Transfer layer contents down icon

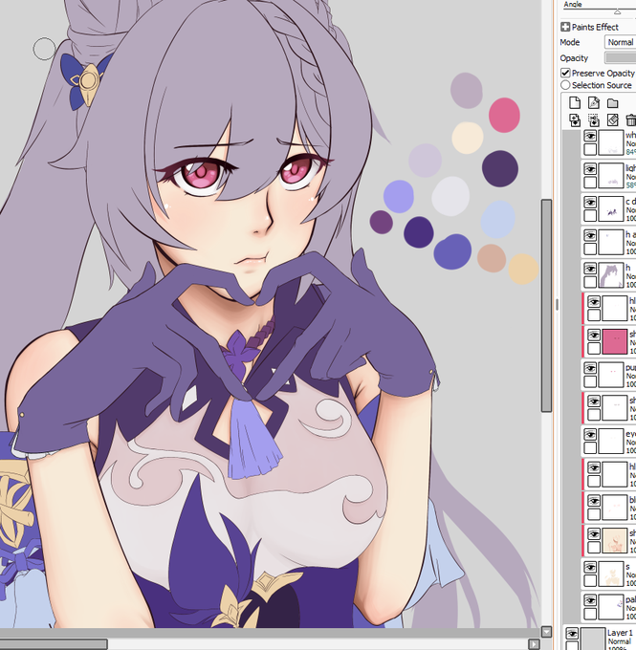point(575,120)
